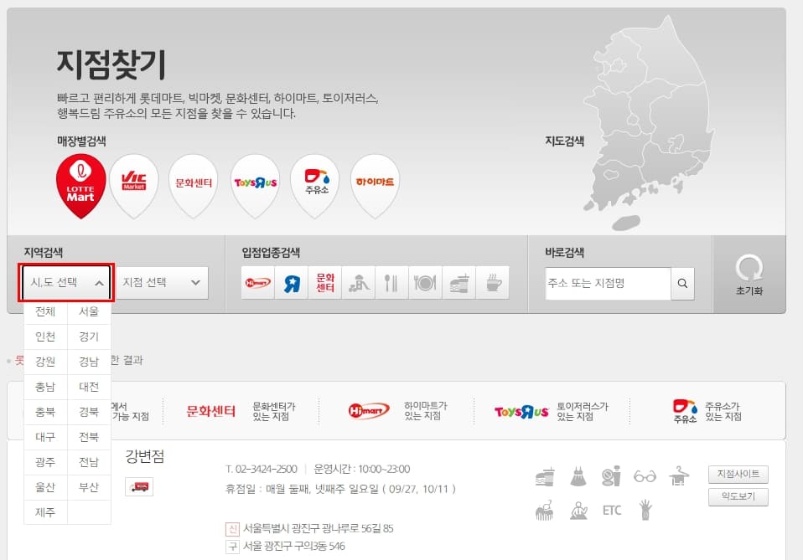The image size is (803, 560).
Task: Select the Lotte Mart store pin
Action: pos(81,186)
